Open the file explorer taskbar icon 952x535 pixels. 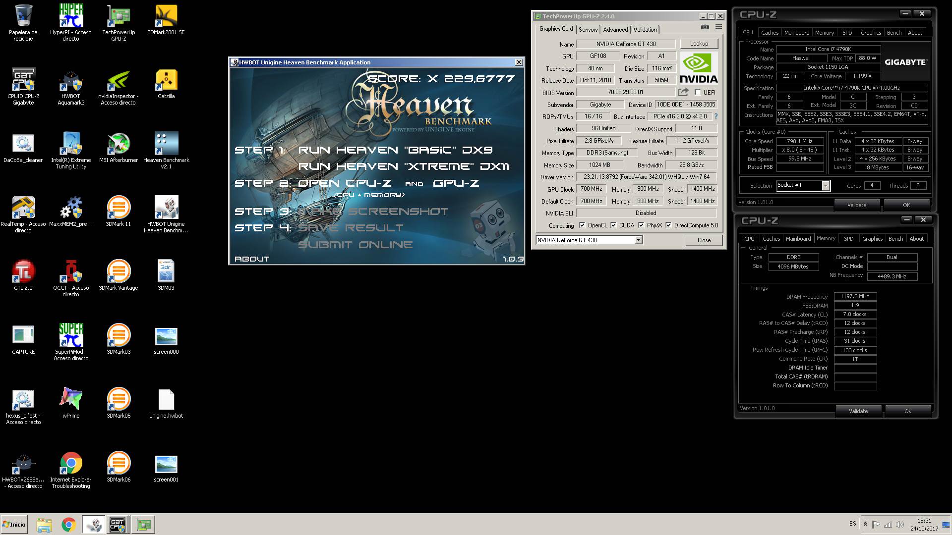click(x=44, y=525)
